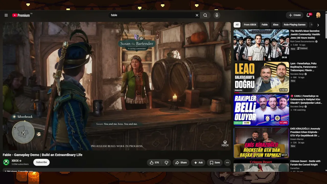The image size is (327, 184).
Task: Open the Rakipler Belli Oluyor live thumbnail
Action: [261, 110]
